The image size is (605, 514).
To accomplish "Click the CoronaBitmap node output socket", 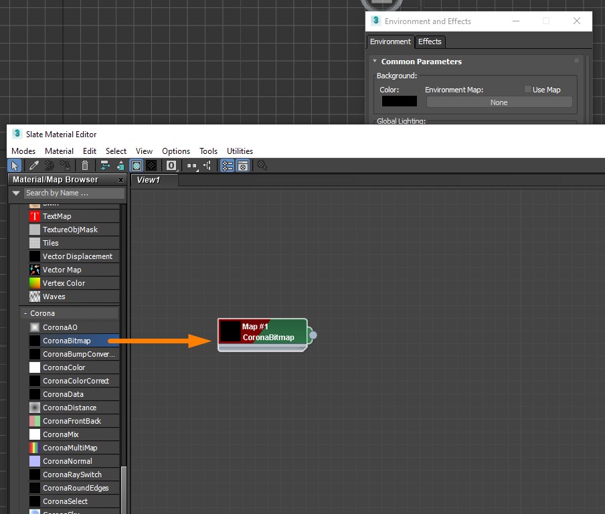I will click(x=313, y=335).
